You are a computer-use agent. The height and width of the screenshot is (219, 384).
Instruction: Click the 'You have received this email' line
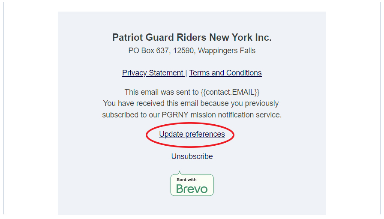point(191,103)
